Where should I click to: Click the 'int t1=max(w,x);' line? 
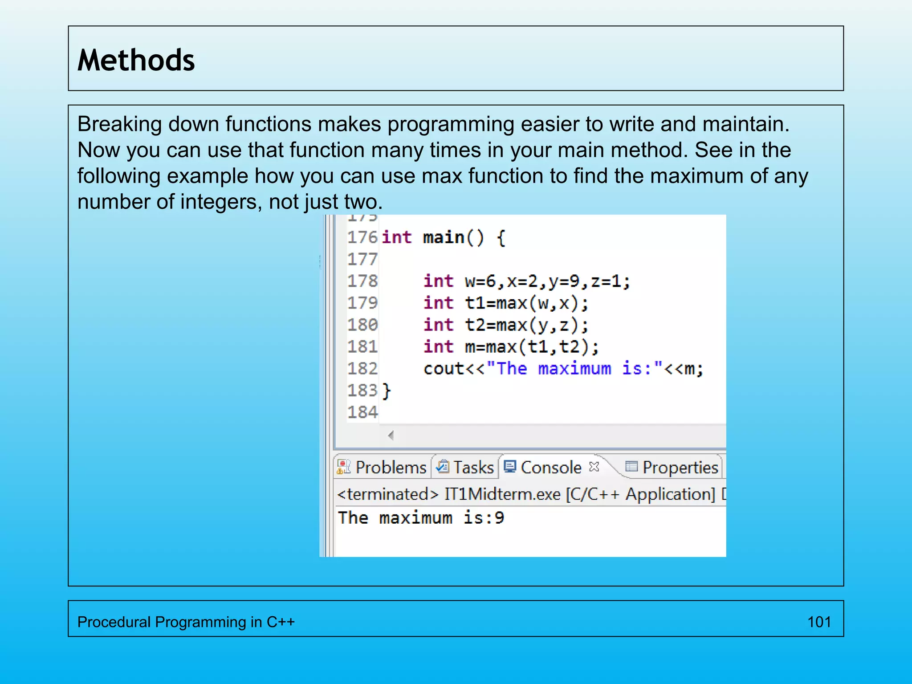pyautogui.click(x=506, y=303)
